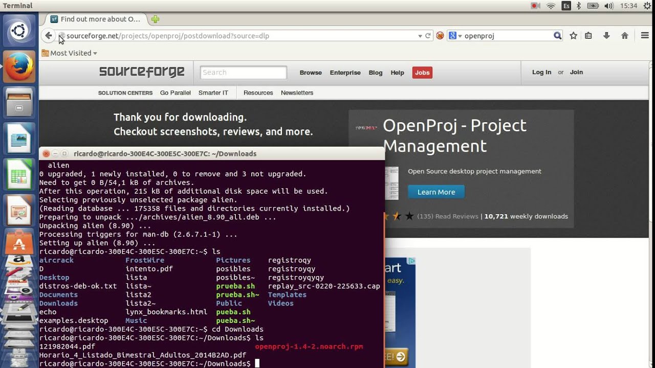Screen dimensions: 655x368
Task: Open the system power cog menu
Action: click(x=647, y=6)
